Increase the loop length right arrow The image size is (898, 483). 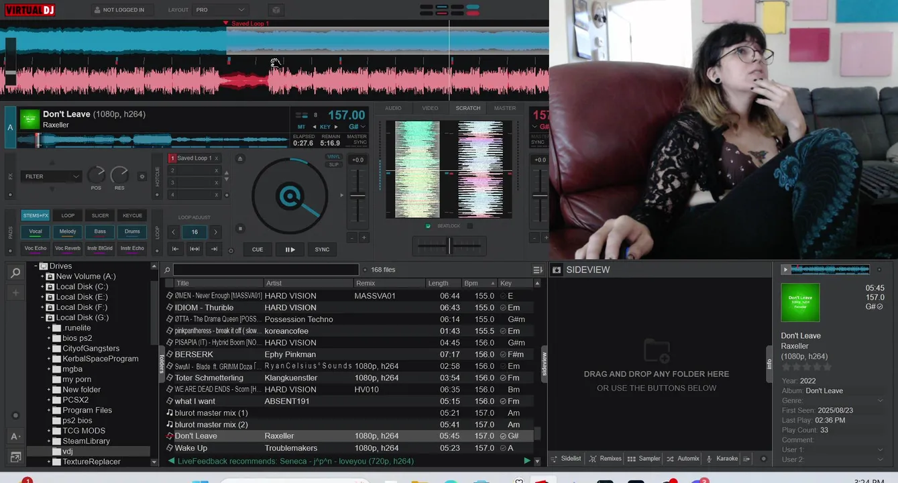click(x=215, y=232)
